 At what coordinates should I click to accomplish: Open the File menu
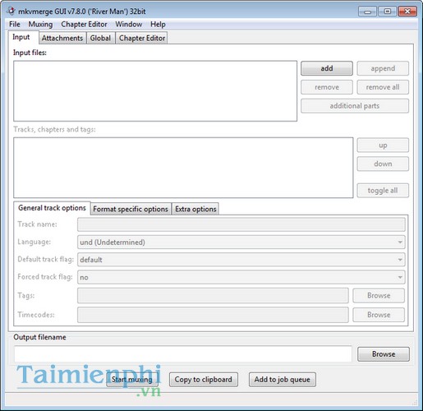click(x=15, y=24)
